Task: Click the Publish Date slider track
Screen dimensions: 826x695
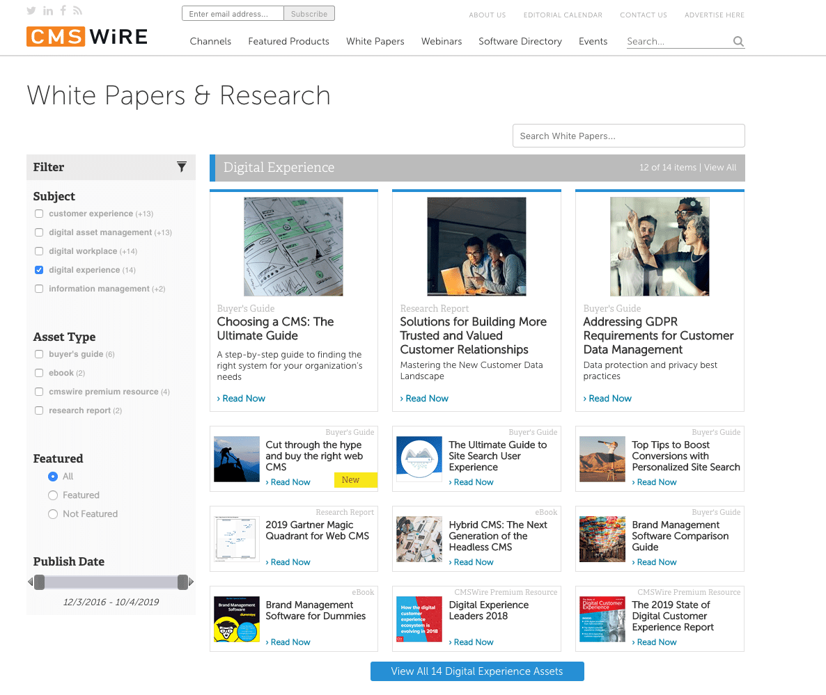Action: pos(111,582)
